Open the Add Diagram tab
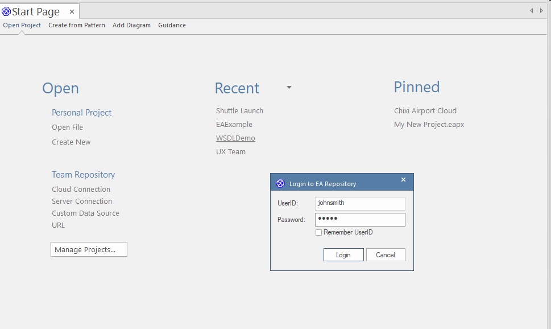551x329 pixels. [131, 25]
